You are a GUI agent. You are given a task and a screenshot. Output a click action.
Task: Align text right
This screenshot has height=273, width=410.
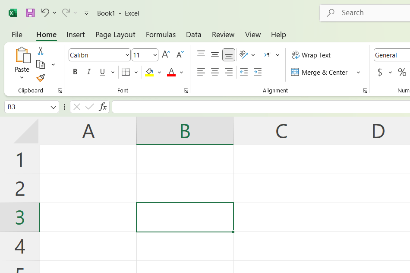coord(229,72)
